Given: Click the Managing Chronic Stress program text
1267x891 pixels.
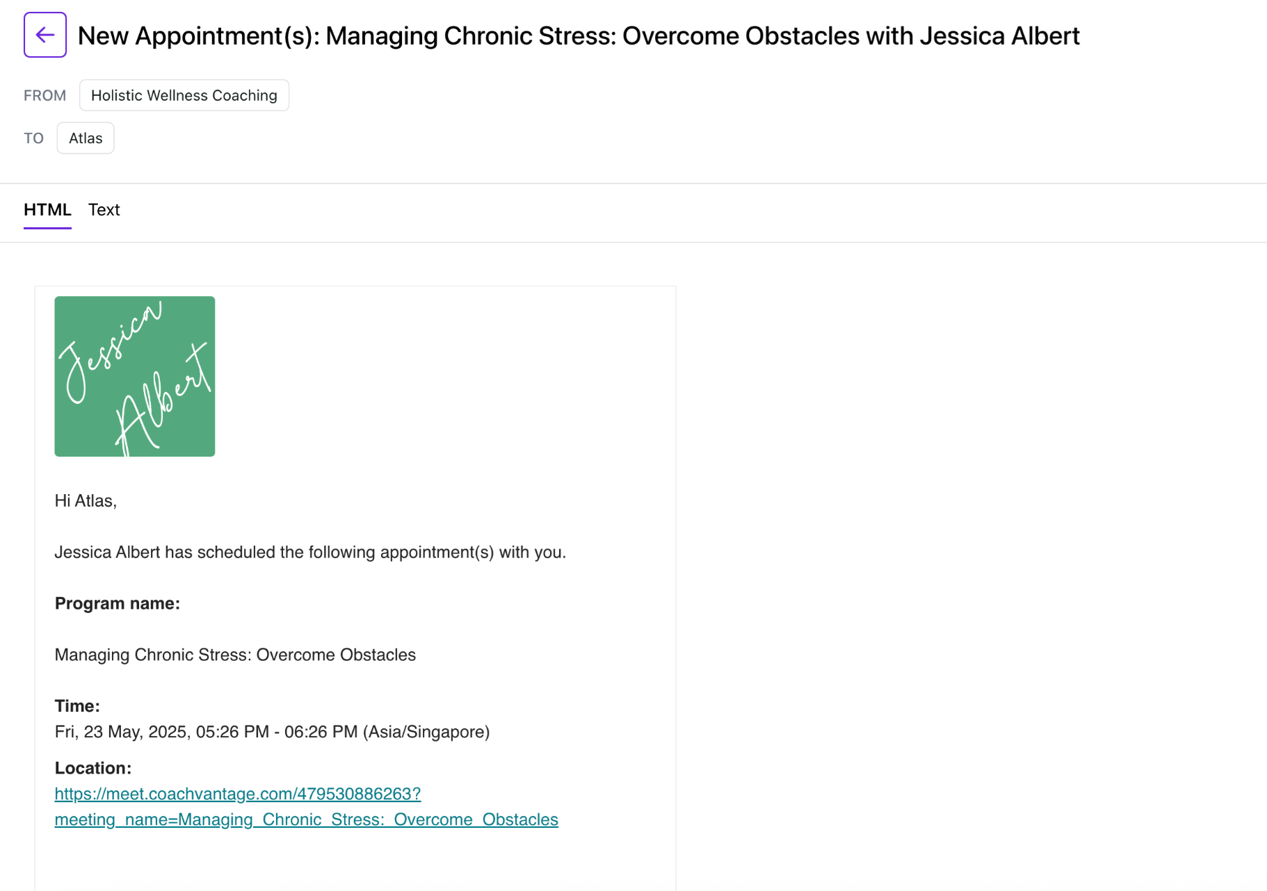Looking at the screenshot, I should [x=235, y=655].
